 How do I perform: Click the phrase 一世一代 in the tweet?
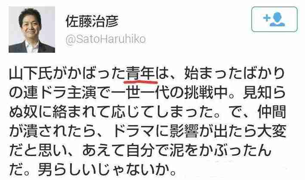coord(140,93)
